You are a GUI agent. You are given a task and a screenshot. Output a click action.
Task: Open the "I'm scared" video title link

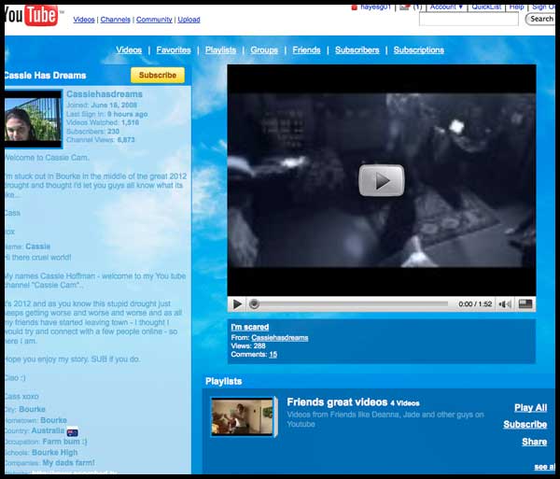coord(249,326)
